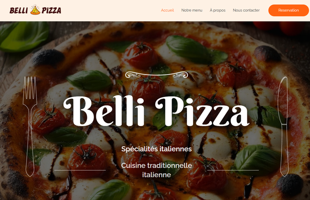Select Nous contacter in the navigation
Viewport: 310px width, 200px height.
tap(246, 10)
